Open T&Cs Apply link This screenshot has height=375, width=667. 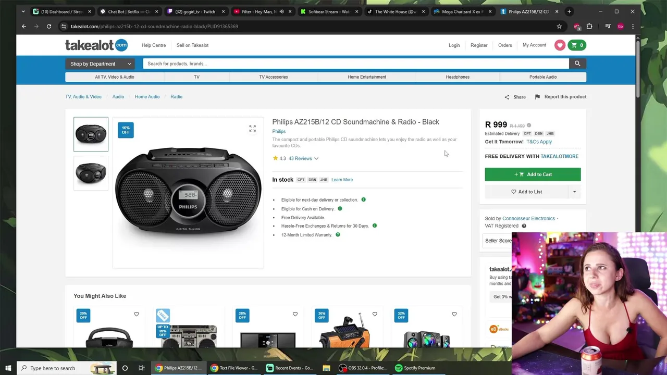[539, 142]
